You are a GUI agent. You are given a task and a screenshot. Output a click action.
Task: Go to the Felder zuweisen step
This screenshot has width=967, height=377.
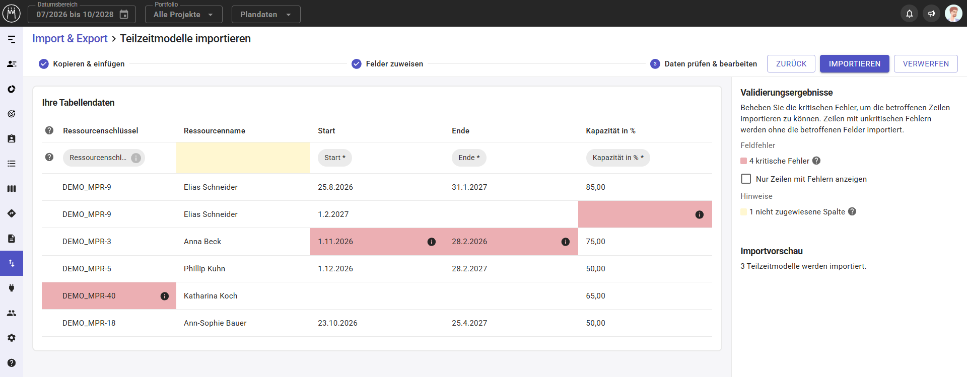coord(387,64)
